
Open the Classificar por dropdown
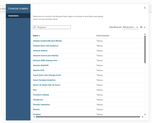click(x=130, y=27)
